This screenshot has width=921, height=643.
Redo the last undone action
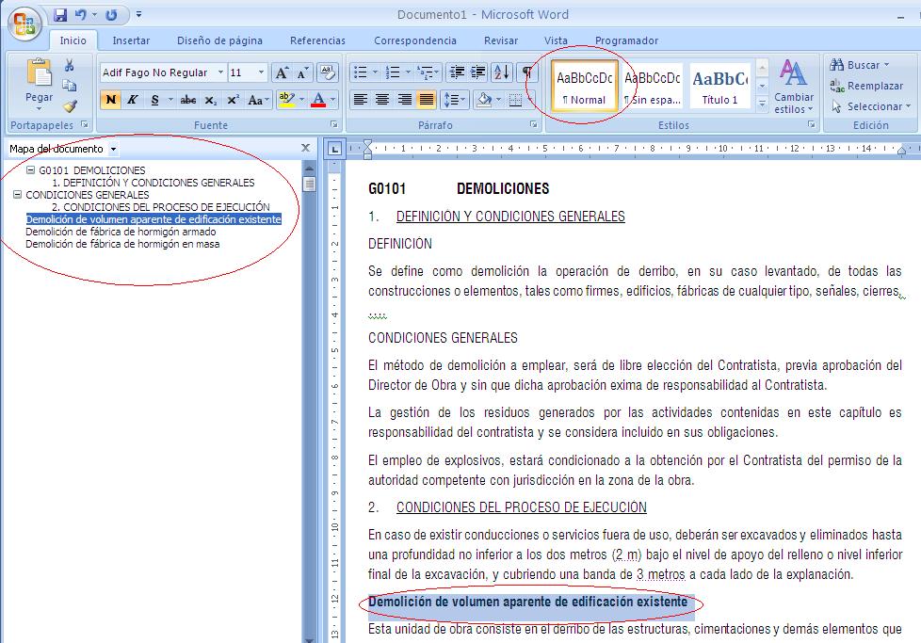click(x=111, y=15)
